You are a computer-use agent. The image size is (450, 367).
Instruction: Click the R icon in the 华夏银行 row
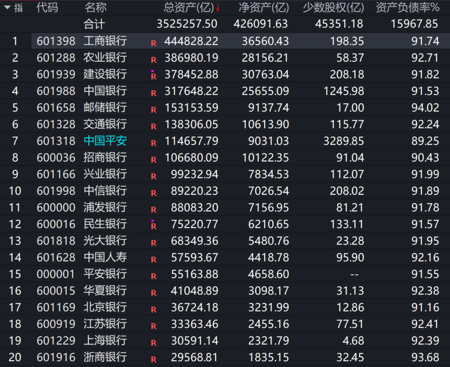[x=154, y=293]
